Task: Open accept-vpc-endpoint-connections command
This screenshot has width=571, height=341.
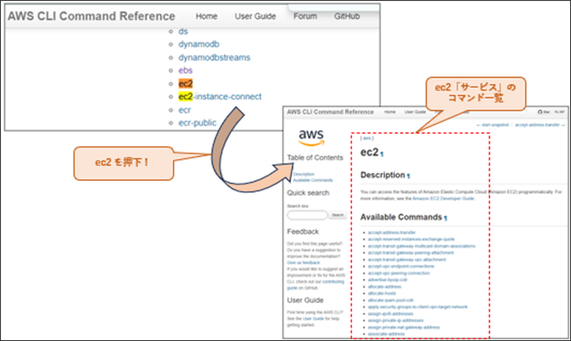Action: [401, 266]
